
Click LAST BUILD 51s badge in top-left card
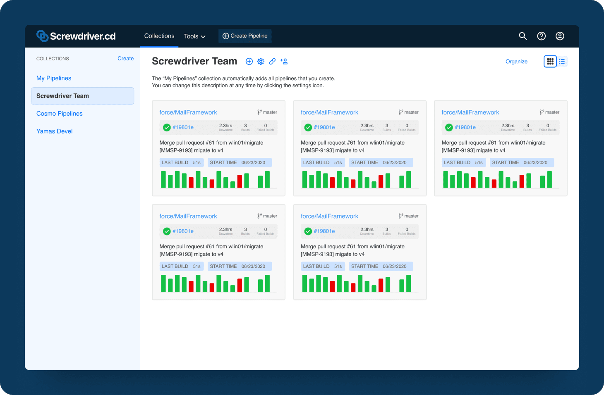[181, 162]
